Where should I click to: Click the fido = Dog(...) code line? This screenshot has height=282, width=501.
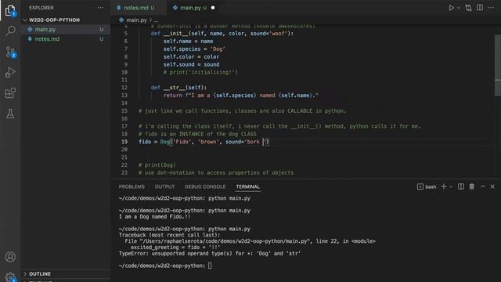[204, 142]
